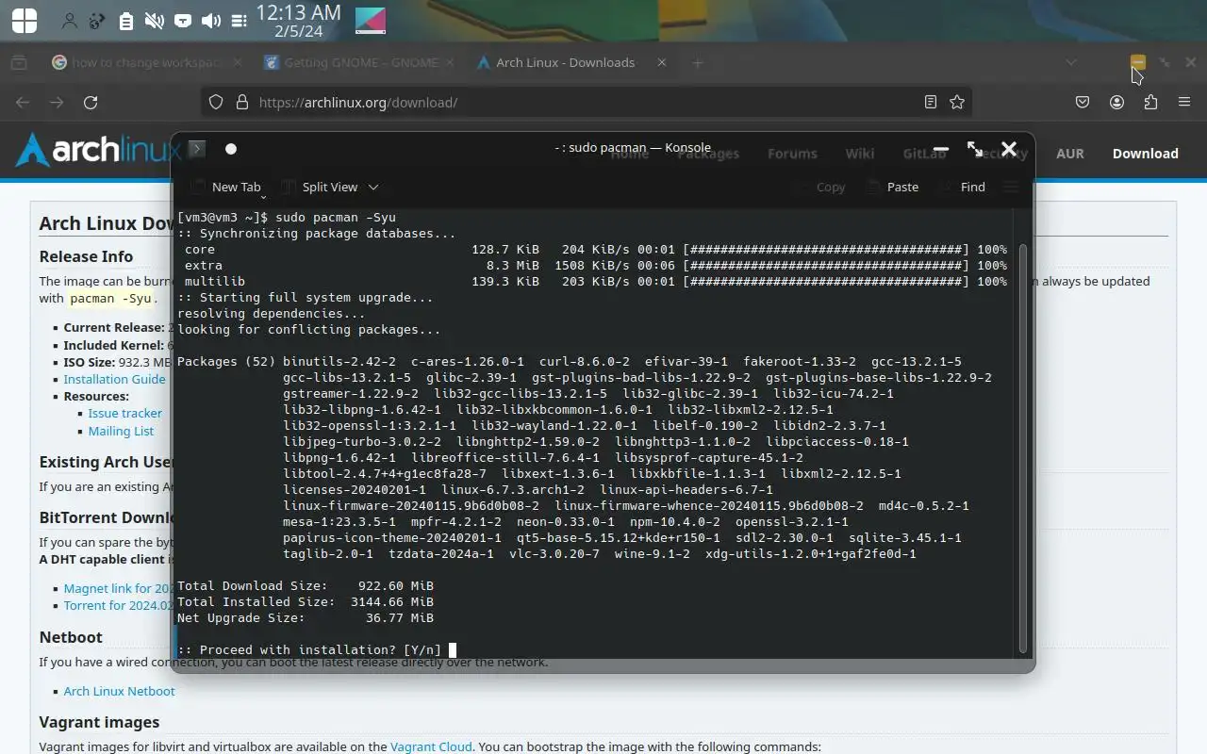Go forward in Firefox
Viewport: 1207px width, 754px height.
[58, 102]
